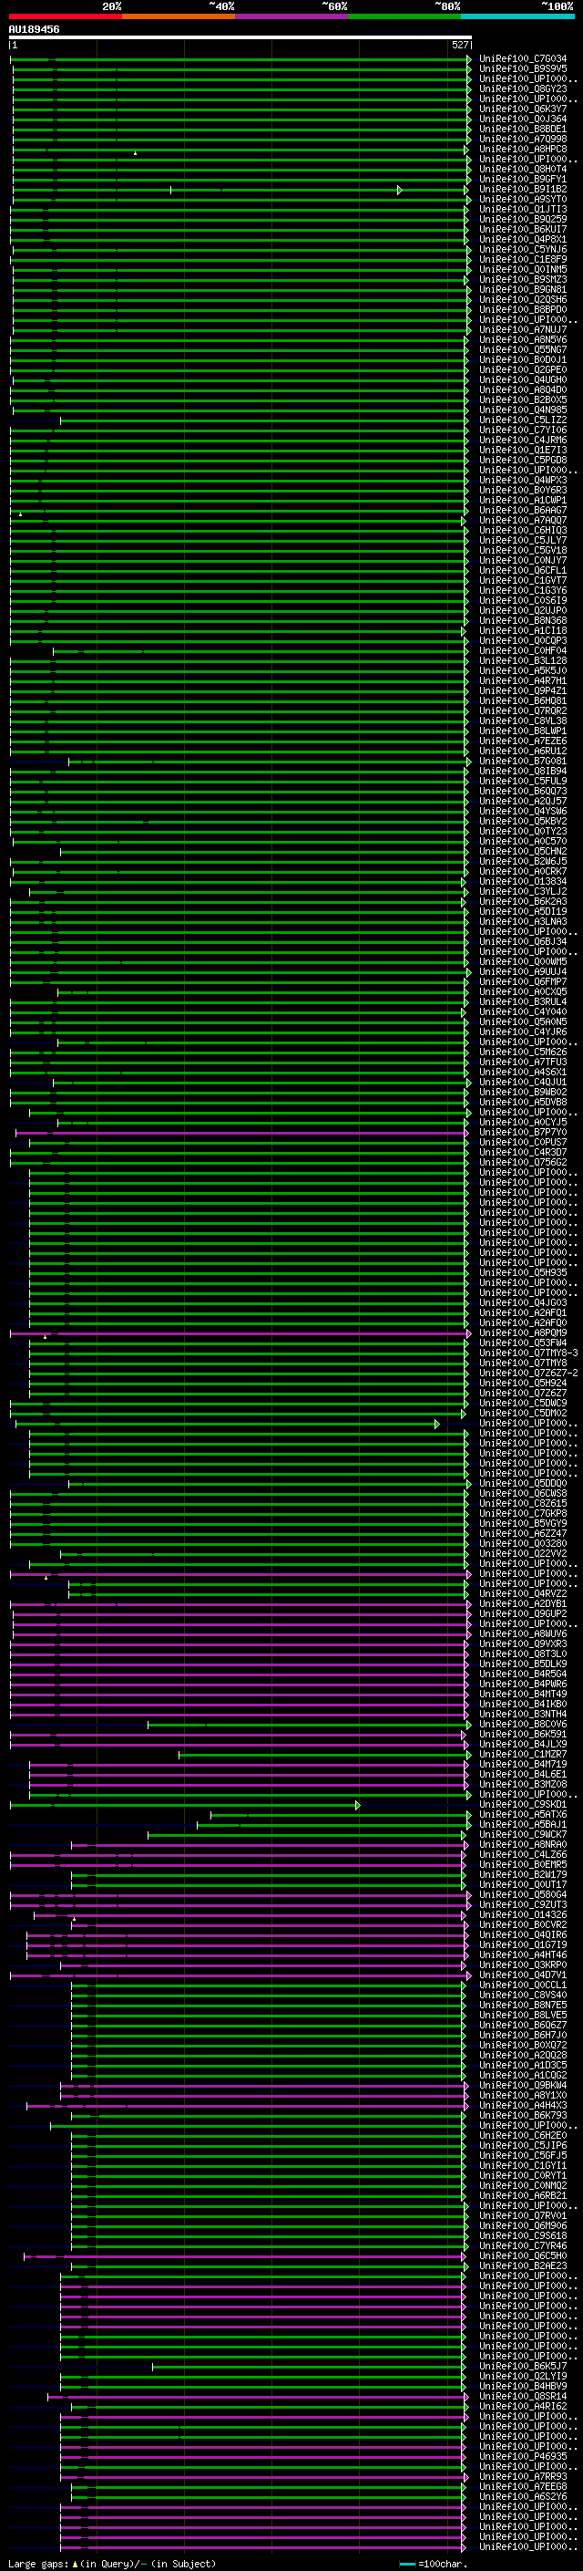Image resolution: width=583 pixels, height=2571 pixels.
Task: Select UniRef100_Q03280 hit entry
Action: click(x=523, y=1544)
